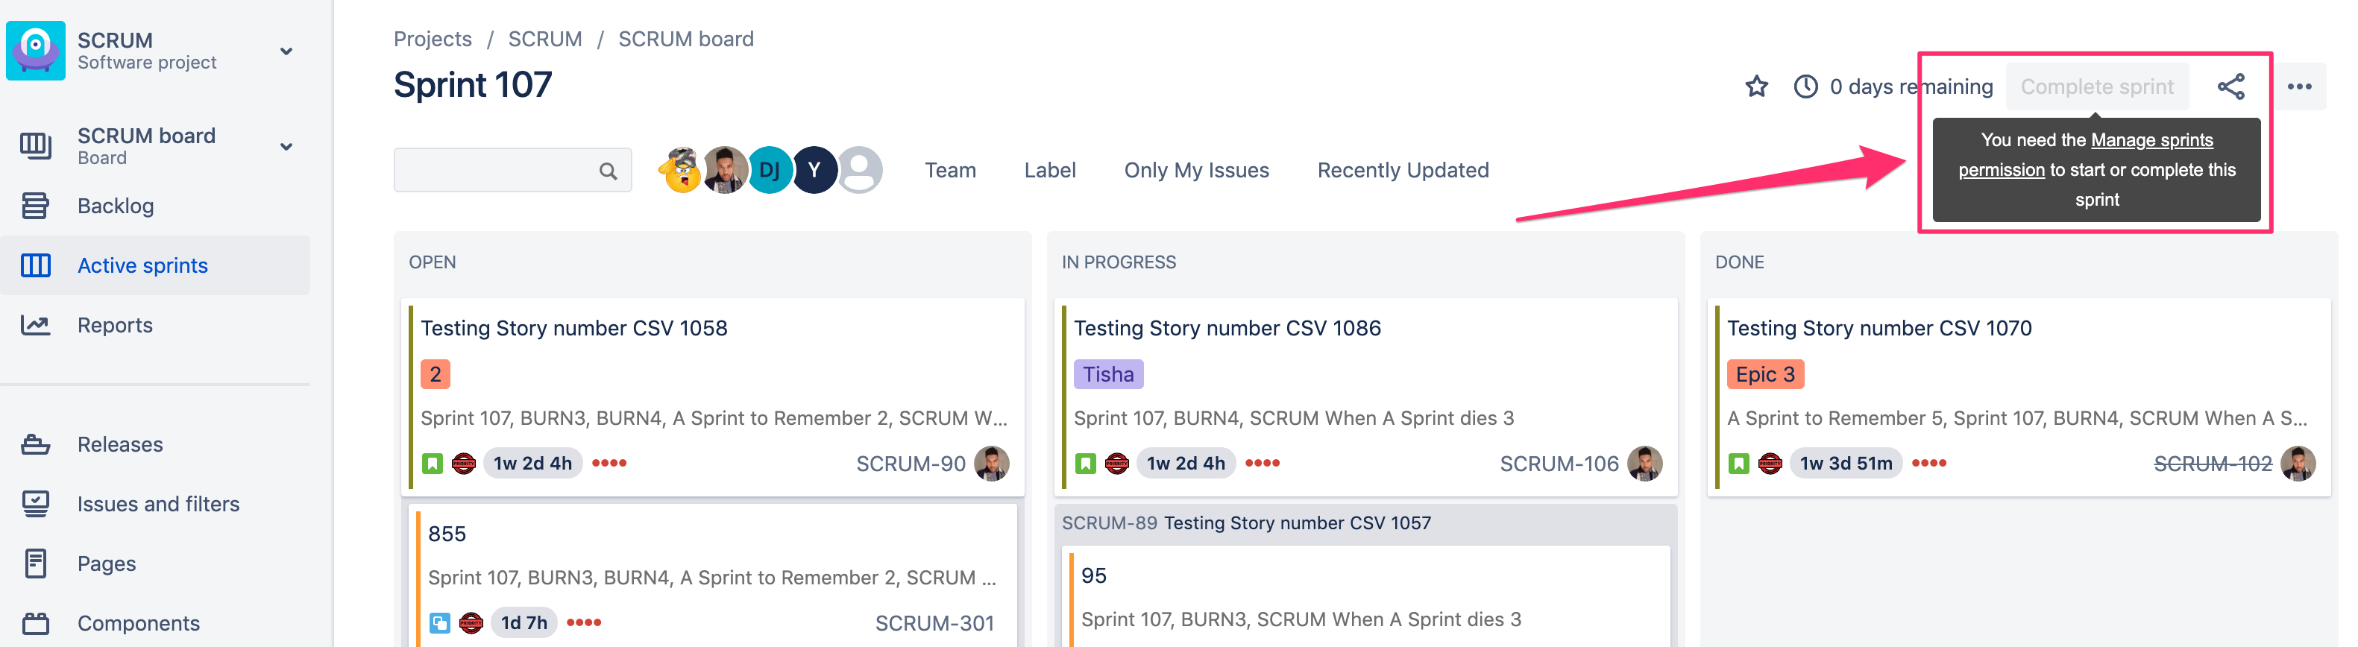Image resolution: width=2358 pixels, height=647 pixels.
Task: Click the Projects breadcrumb link
Action: pyautogui.click(x=433, y=39)
